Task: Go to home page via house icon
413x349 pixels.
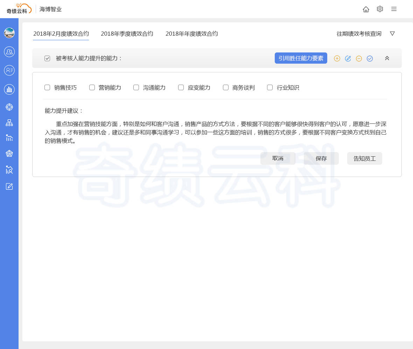Action: tap(366, 9)
